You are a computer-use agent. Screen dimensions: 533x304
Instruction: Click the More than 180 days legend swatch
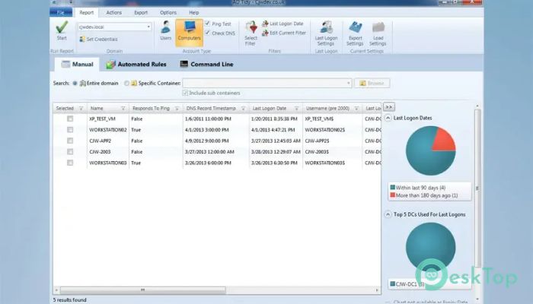393,195
